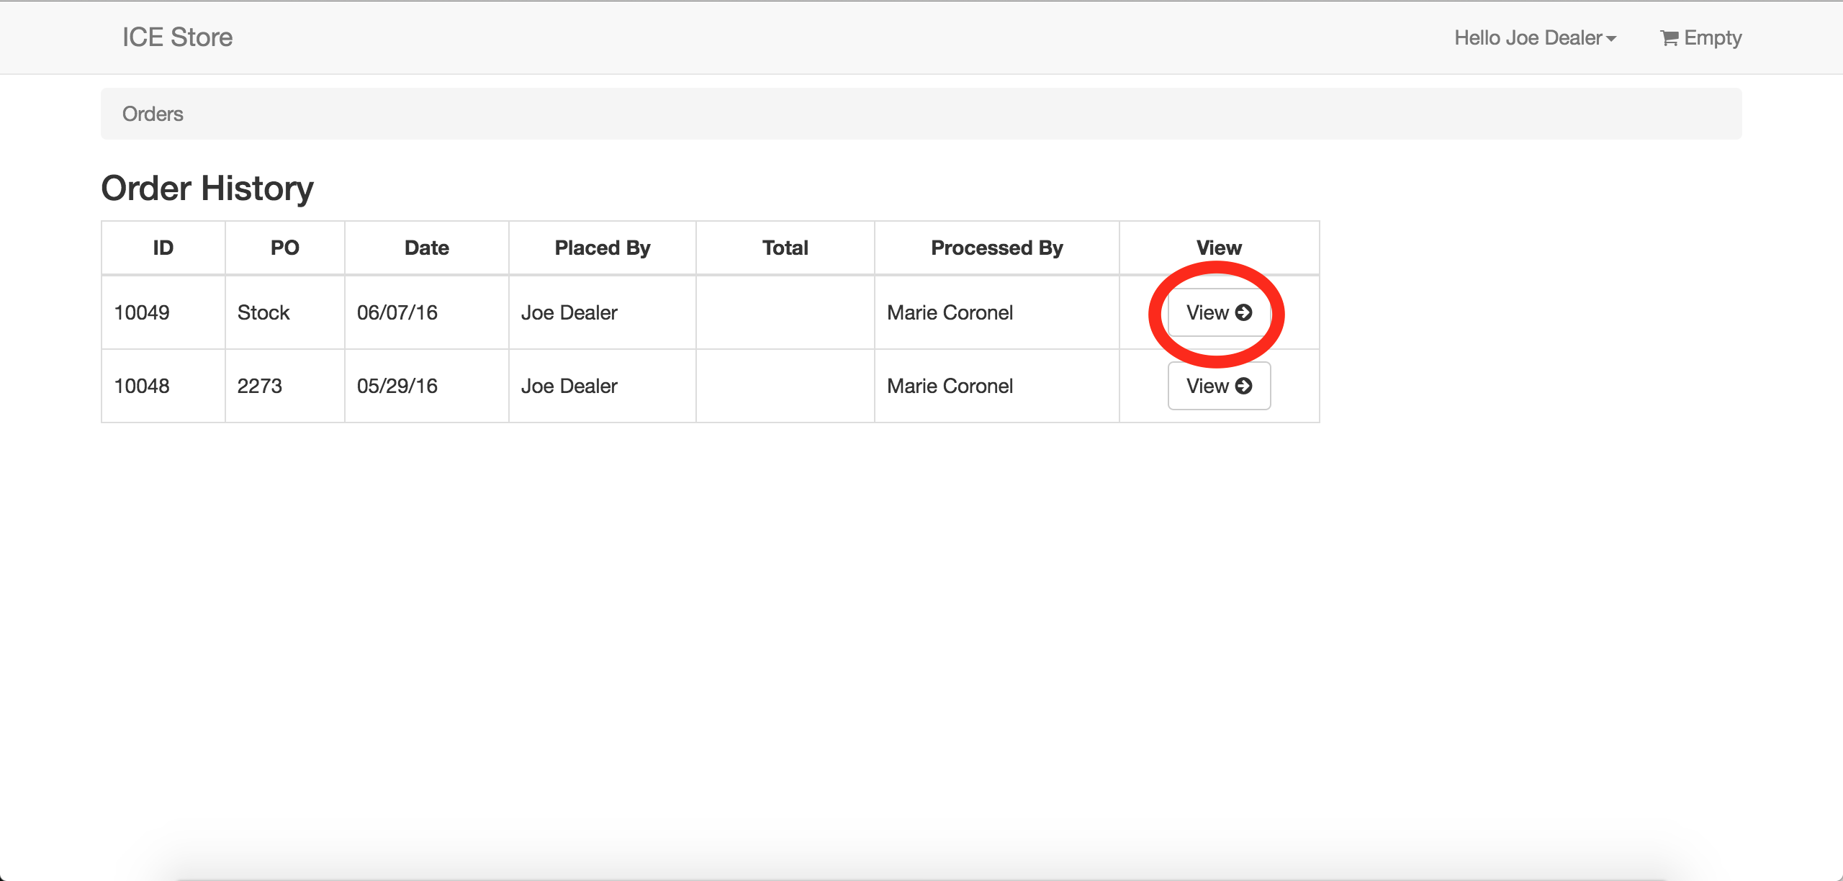Click the shopping cart icon
Screen dimensions: 1843x881
[x=1669, y=38]
